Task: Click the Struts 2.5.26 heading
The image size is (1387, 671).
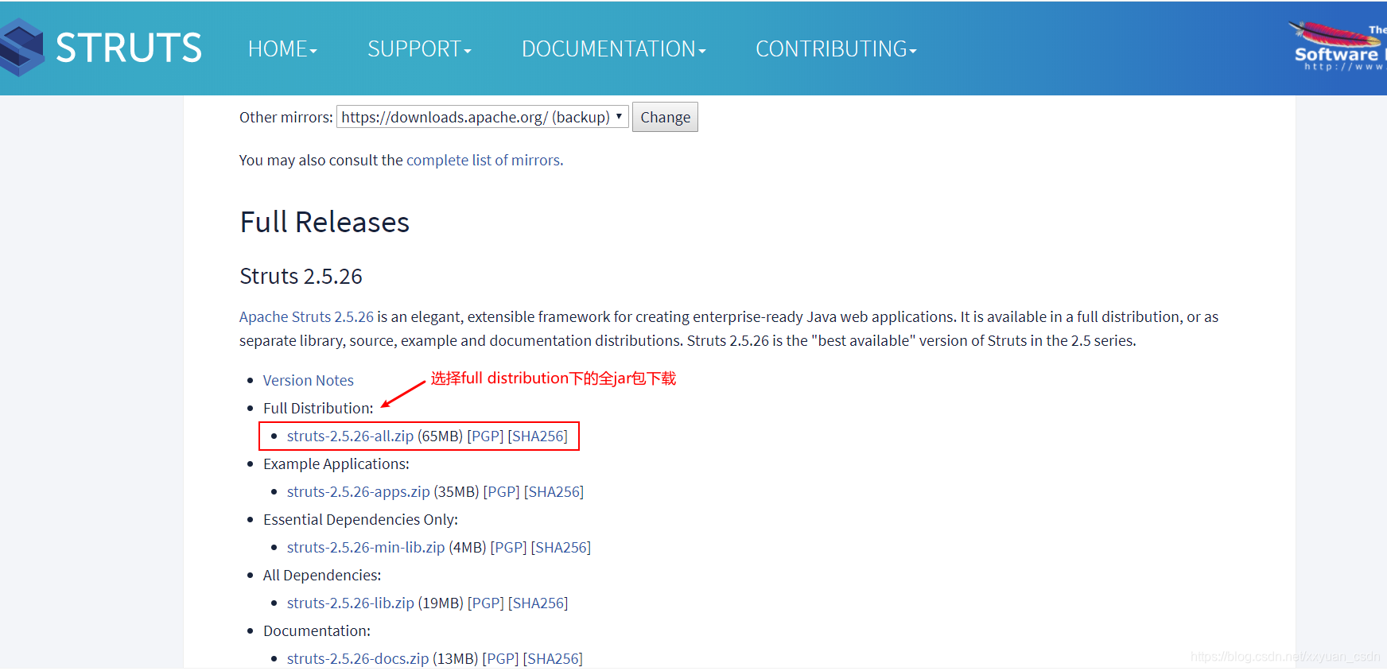Action: pos(301,276)
